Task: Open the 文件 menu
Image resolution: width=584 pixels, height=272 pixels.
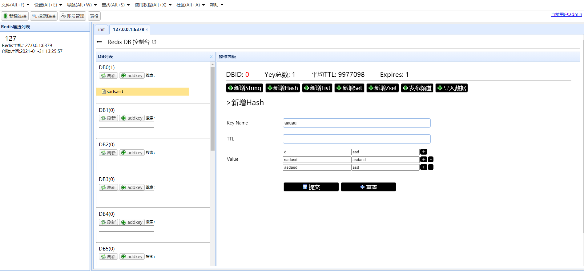Action: pyautogui.click(x=15, y=5)
